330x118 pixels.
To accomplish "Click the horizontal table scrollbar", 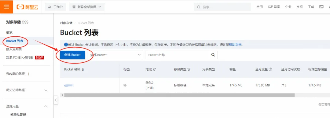I will (x=179, y=95).
